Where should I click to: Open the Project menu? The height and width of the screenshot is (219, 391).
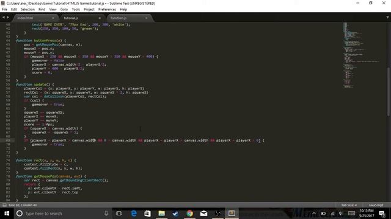(x=89, y=10)
